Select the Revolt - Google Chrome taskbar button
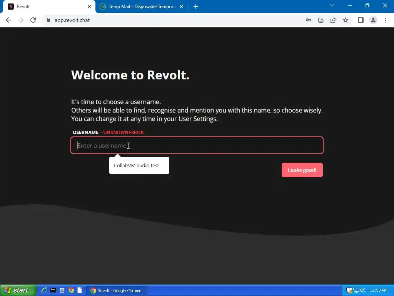The image size is (394, 296). pyautogui.click(x=117, y=291)
